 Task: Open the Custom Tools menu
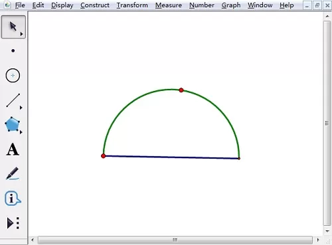point(13,222)
